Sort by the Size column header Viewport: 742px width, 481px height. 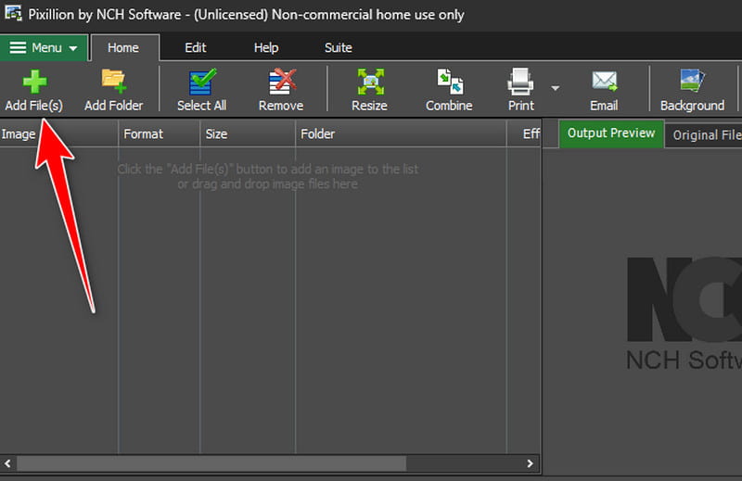pyautogui.click(x=248, y=133)
